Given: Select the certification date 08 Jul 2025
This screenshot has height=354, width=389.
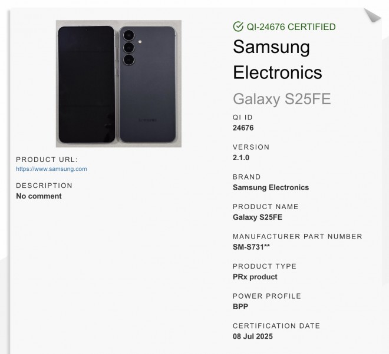Looking at the screenshot, I should (x=253, y=337).
